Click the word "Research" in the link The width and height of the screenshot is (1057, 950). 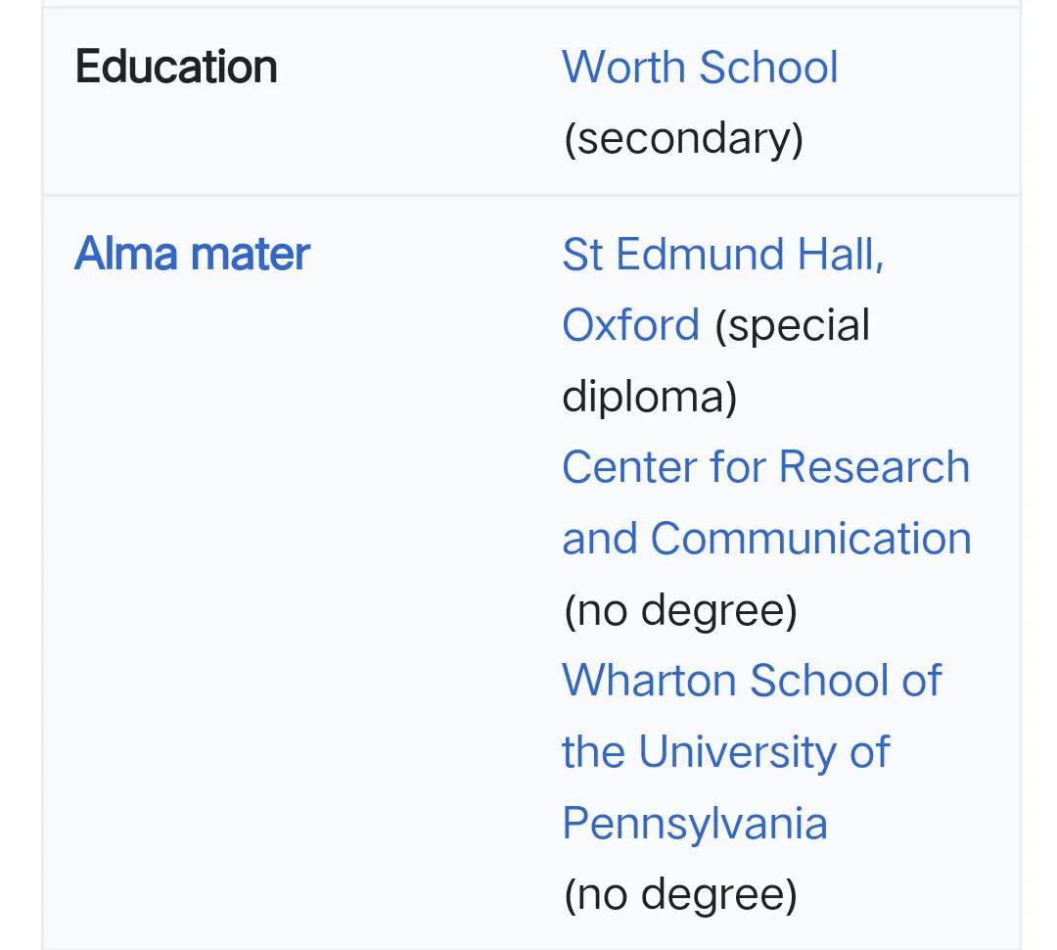tap(874, 467)
